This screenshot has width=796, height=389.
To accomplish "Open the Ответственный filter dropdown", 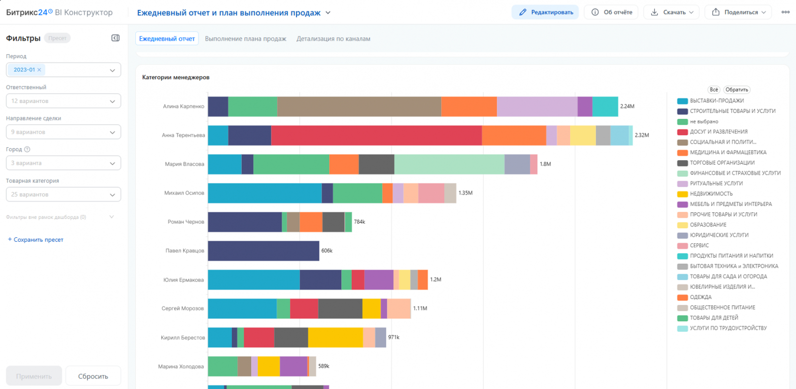I will (x=64, y=101).
